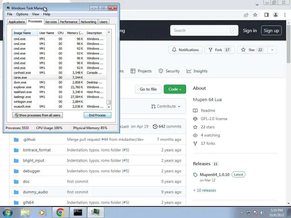Click Sign up button
Screen dimensions: 291x218
tap(271, 31)
